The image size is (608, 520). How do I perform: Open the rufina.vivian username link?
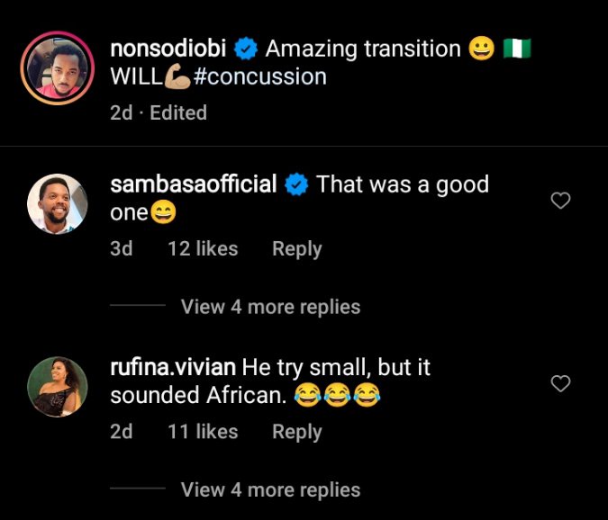click(x=173, y=367)
